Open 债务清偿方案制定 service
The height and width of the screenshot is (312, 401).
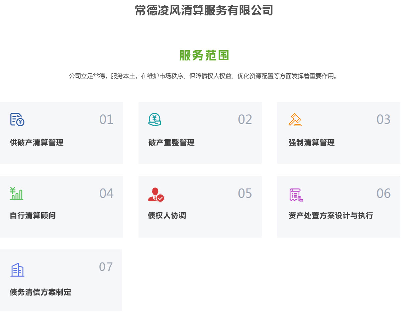coord(40,292)
